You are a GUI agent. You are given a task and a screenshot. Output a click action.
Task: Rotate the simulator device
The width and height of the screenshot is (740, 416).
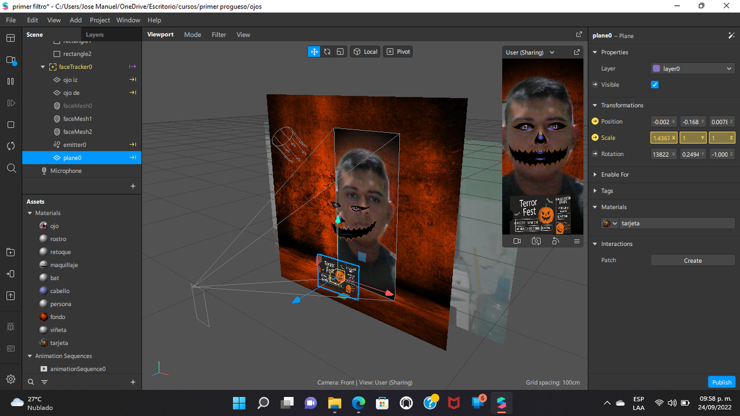pos(556,241)
